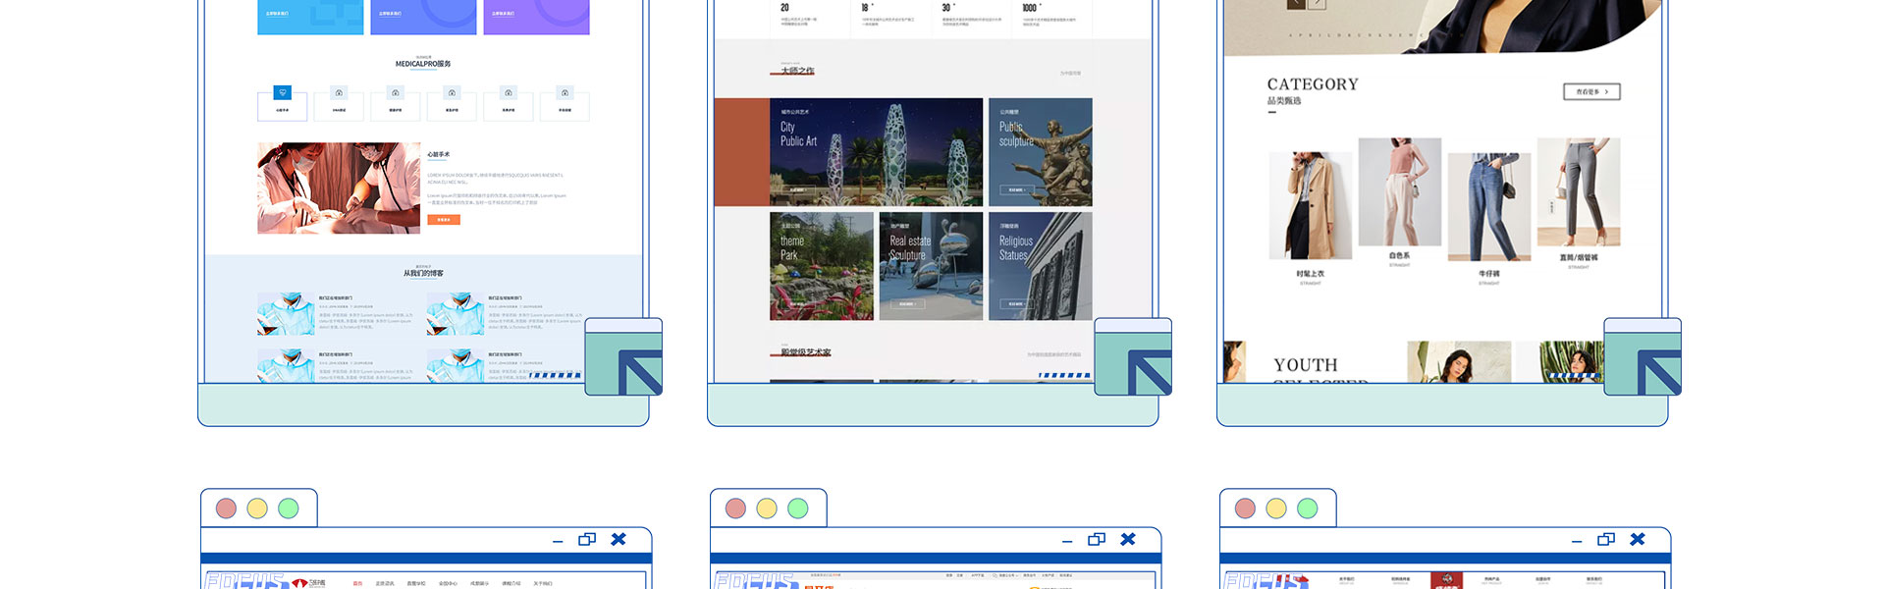Click the arrow icon on the fashion site card
This screenshot has height=589, width=1885.
coord(1643,357)
